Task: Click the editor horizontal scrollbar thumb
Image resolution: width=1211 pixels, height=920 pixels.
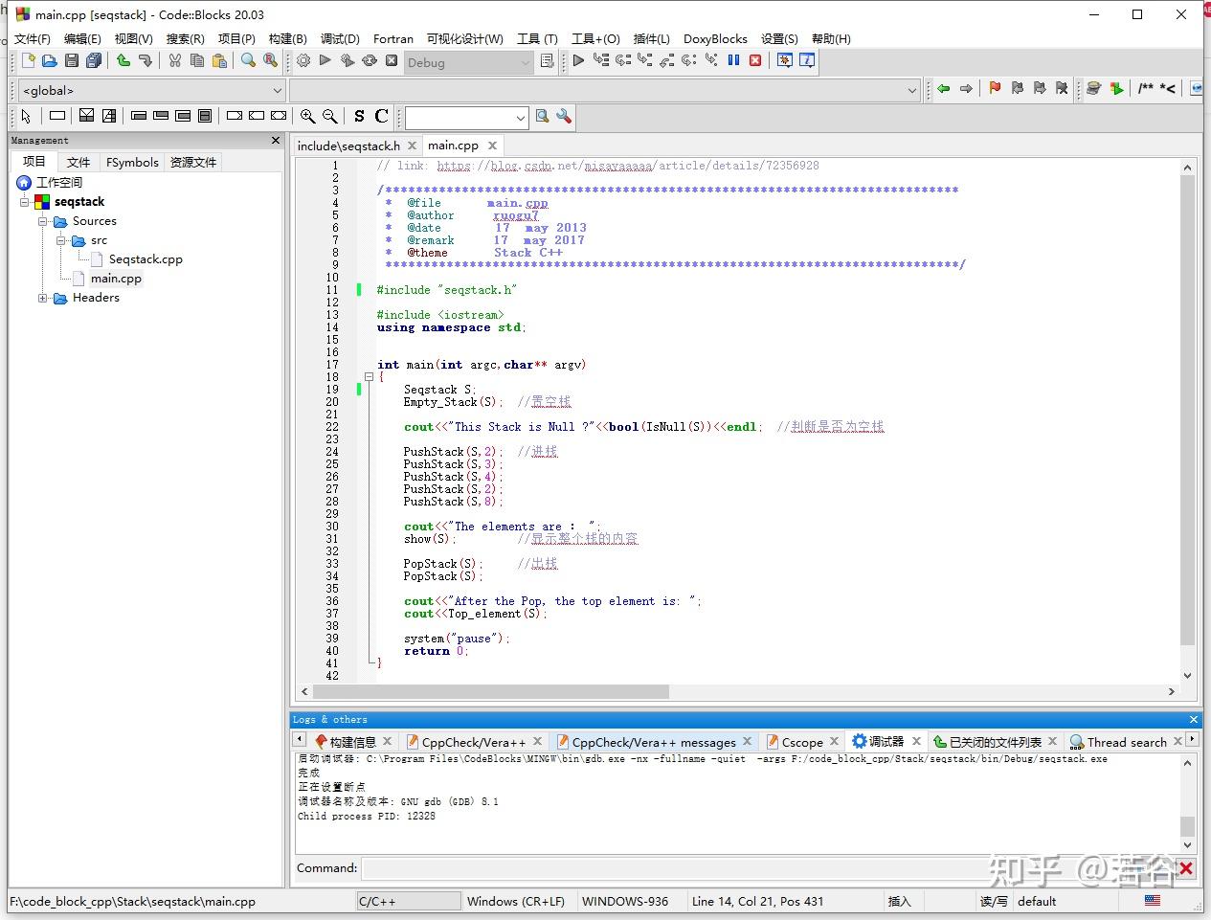Action: [491, 691]
